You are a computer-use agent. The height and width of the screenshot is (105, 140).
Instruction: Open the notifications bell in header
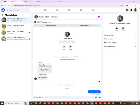click(x=131, y=10)
